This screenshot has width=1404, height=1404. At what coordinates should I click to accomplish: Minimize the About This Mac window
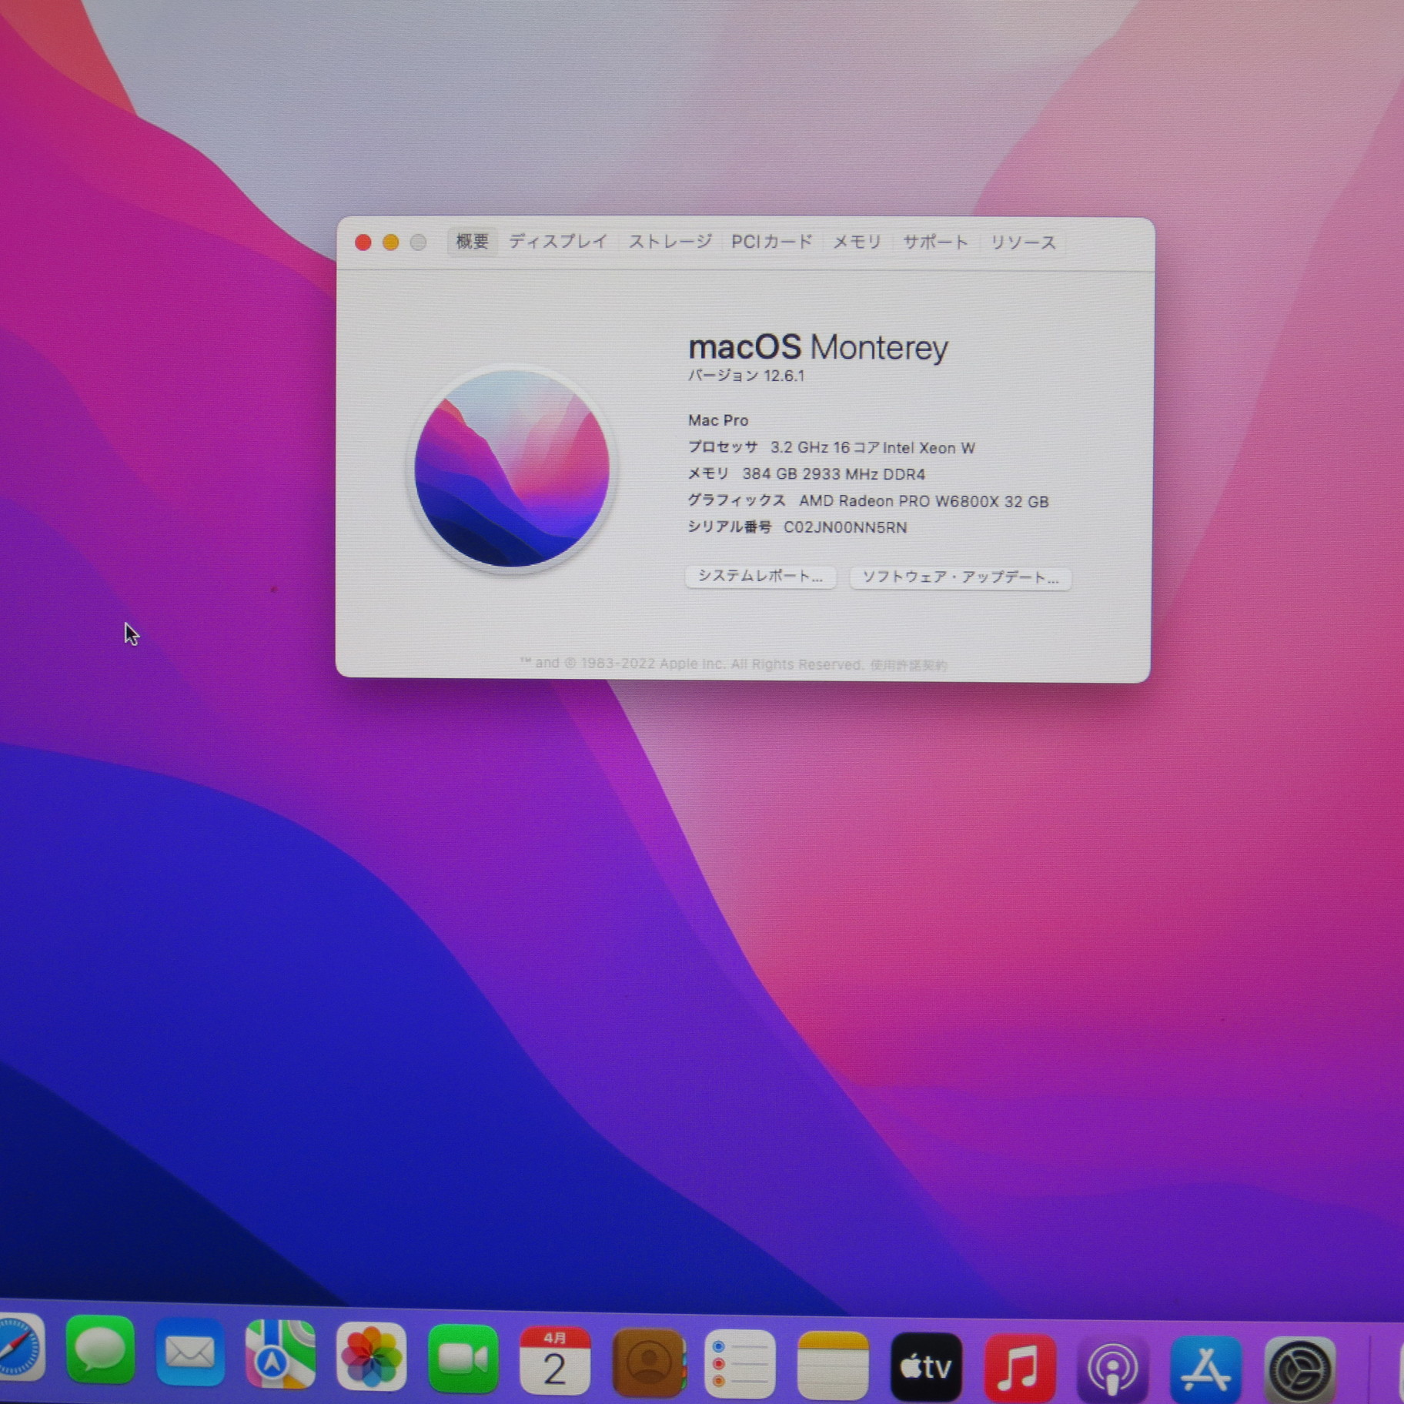point(391,242)
